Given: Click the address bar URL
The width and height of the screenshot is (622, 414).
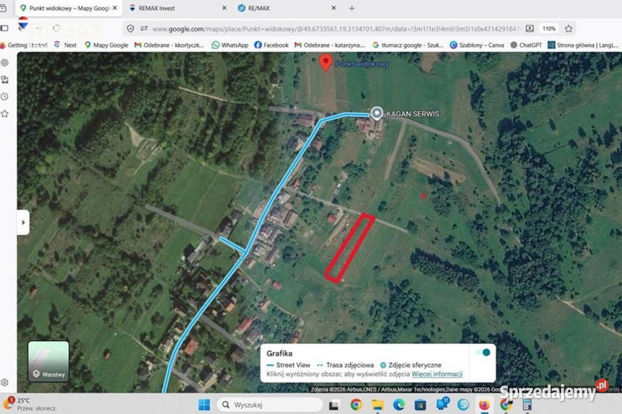Looking at the screenshot, I should [336, 29].
